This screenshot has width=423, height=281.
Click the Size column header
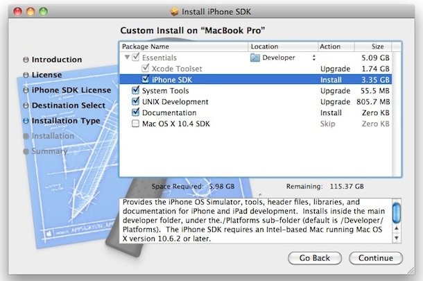pyautogui.click(x=372, y=46)
